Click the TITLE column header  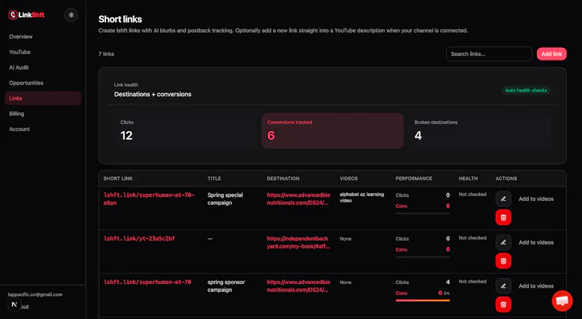tap(214, 178)
